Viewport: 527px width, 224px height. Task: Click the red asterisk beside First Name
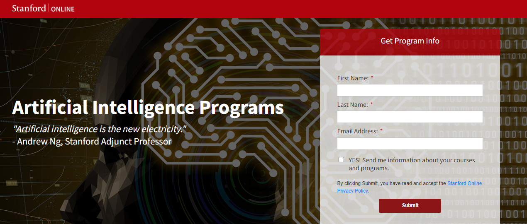pos(372,77)
